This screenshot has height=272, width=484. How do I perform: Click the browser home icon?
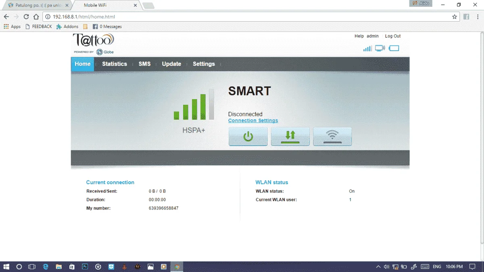[36, 17]
